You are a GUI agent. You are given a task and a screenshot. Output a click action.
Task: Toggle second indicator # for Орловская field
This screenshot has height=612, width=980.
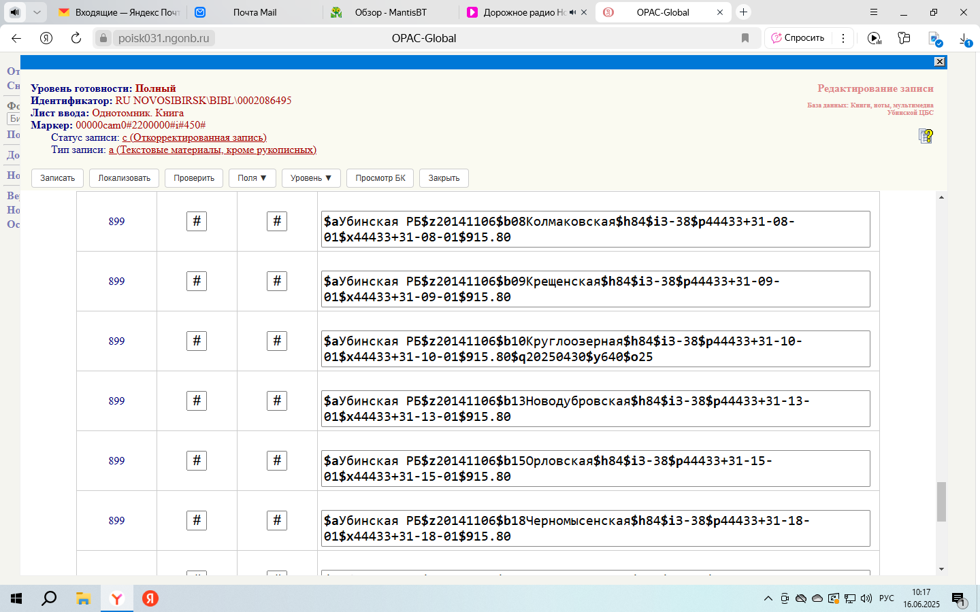277,460
